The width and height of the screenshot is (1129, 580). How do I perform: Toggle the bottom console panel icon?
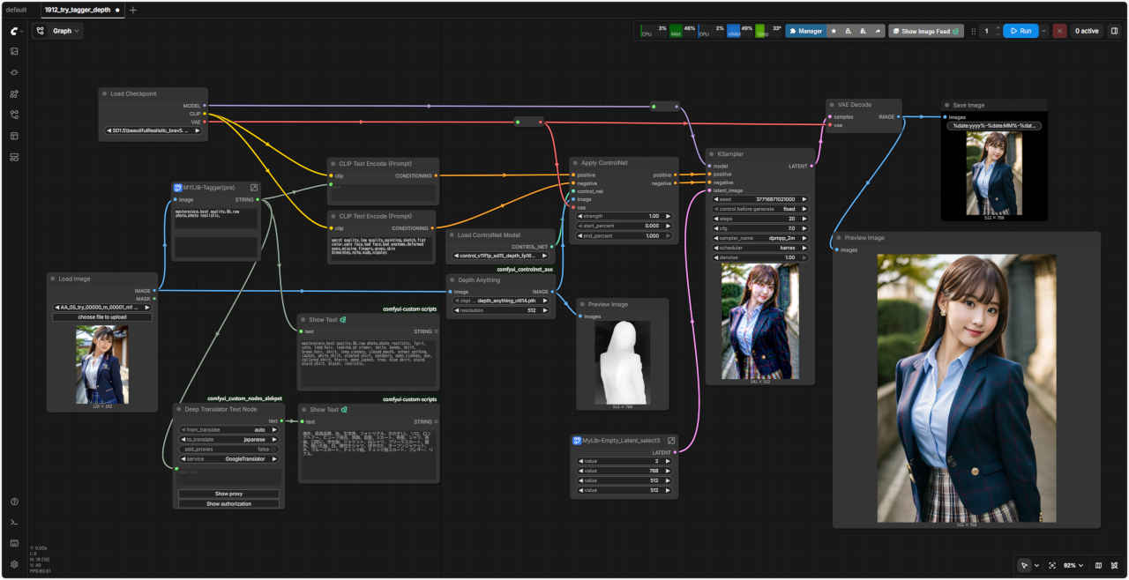coord(14,523)
